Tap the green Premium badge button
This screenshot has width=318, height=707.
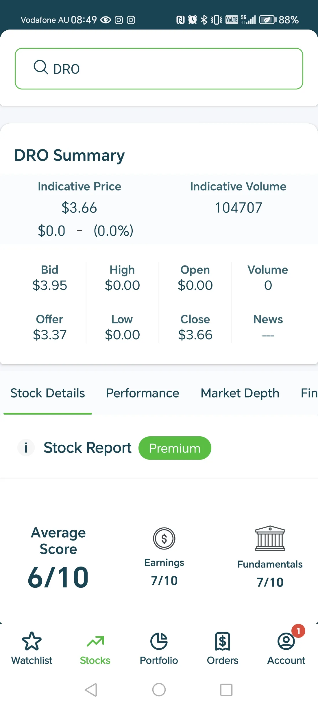click(x=175, y=448)
